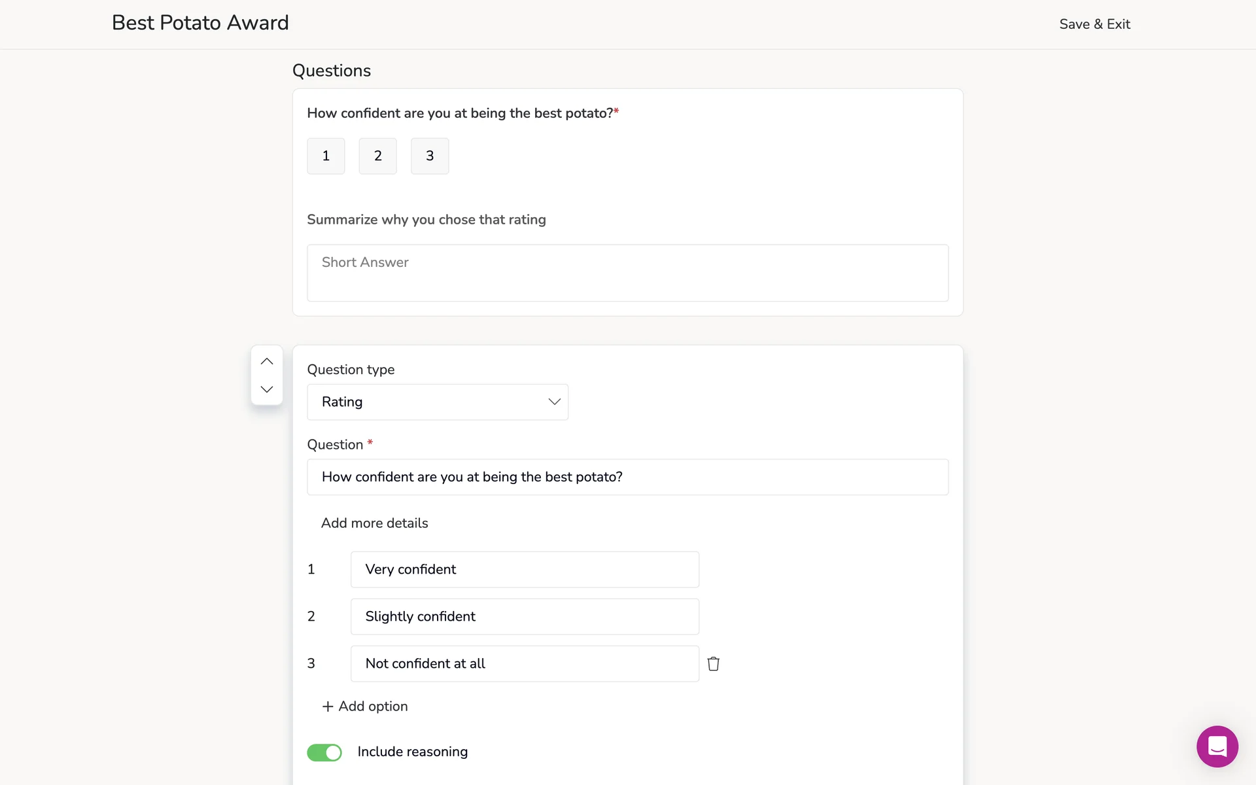
Task: Focus the Question text input field
Action: 627,477
